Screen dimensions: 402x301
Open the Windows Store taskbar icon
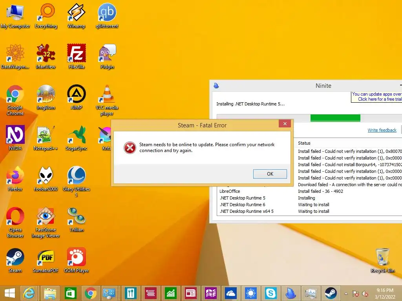click(x=70, y=293)
